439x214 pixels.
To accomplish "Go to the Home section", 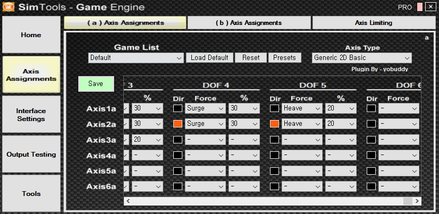I will 31,35.
